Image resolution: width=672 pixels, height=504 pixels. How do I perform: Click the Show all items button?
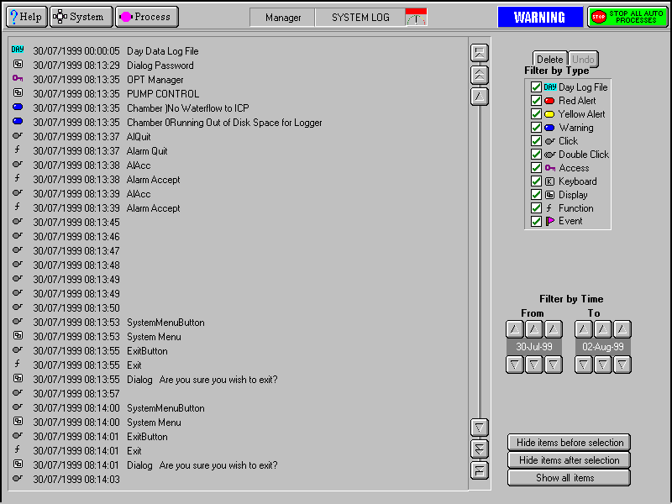[569, 478]
